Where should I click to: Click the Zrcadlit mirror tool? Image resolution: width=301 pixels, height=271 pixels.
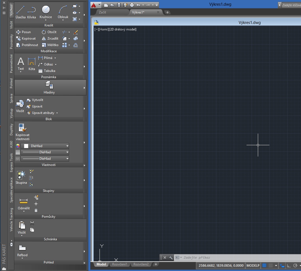[50, 39]
